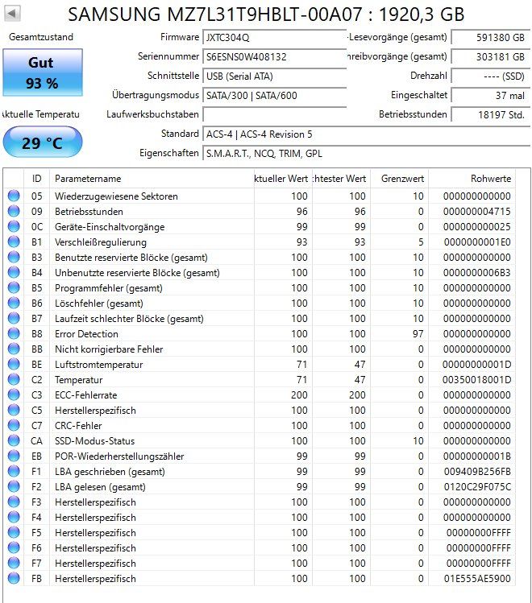The width and height of the screenshot is (532, 603).
Task: Click status icon for Programmfehler row
Action: pyautogui.click(x=14, y=287)
